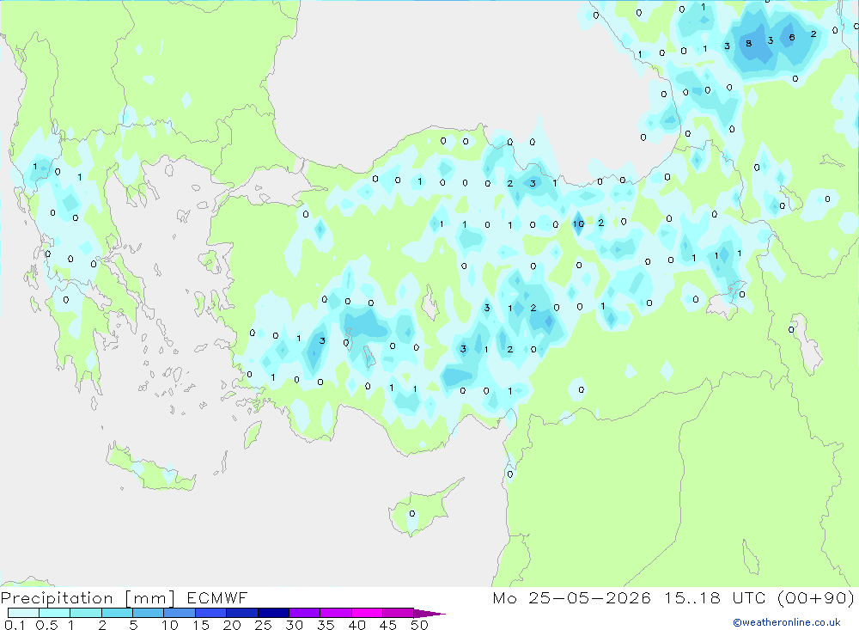
Task: Click the legend label '50'
Action: click(420, 625)
